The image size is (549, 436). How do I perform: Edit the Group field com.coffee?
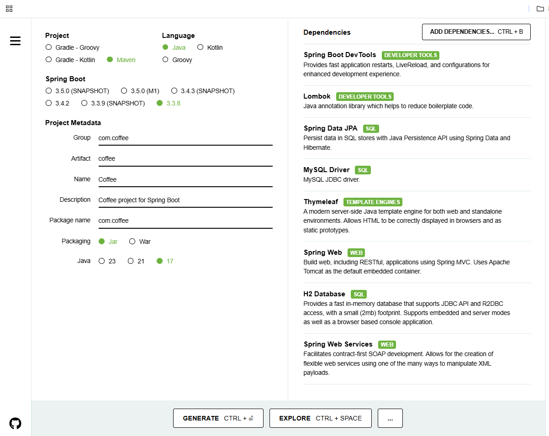click(x=185, y=138)
